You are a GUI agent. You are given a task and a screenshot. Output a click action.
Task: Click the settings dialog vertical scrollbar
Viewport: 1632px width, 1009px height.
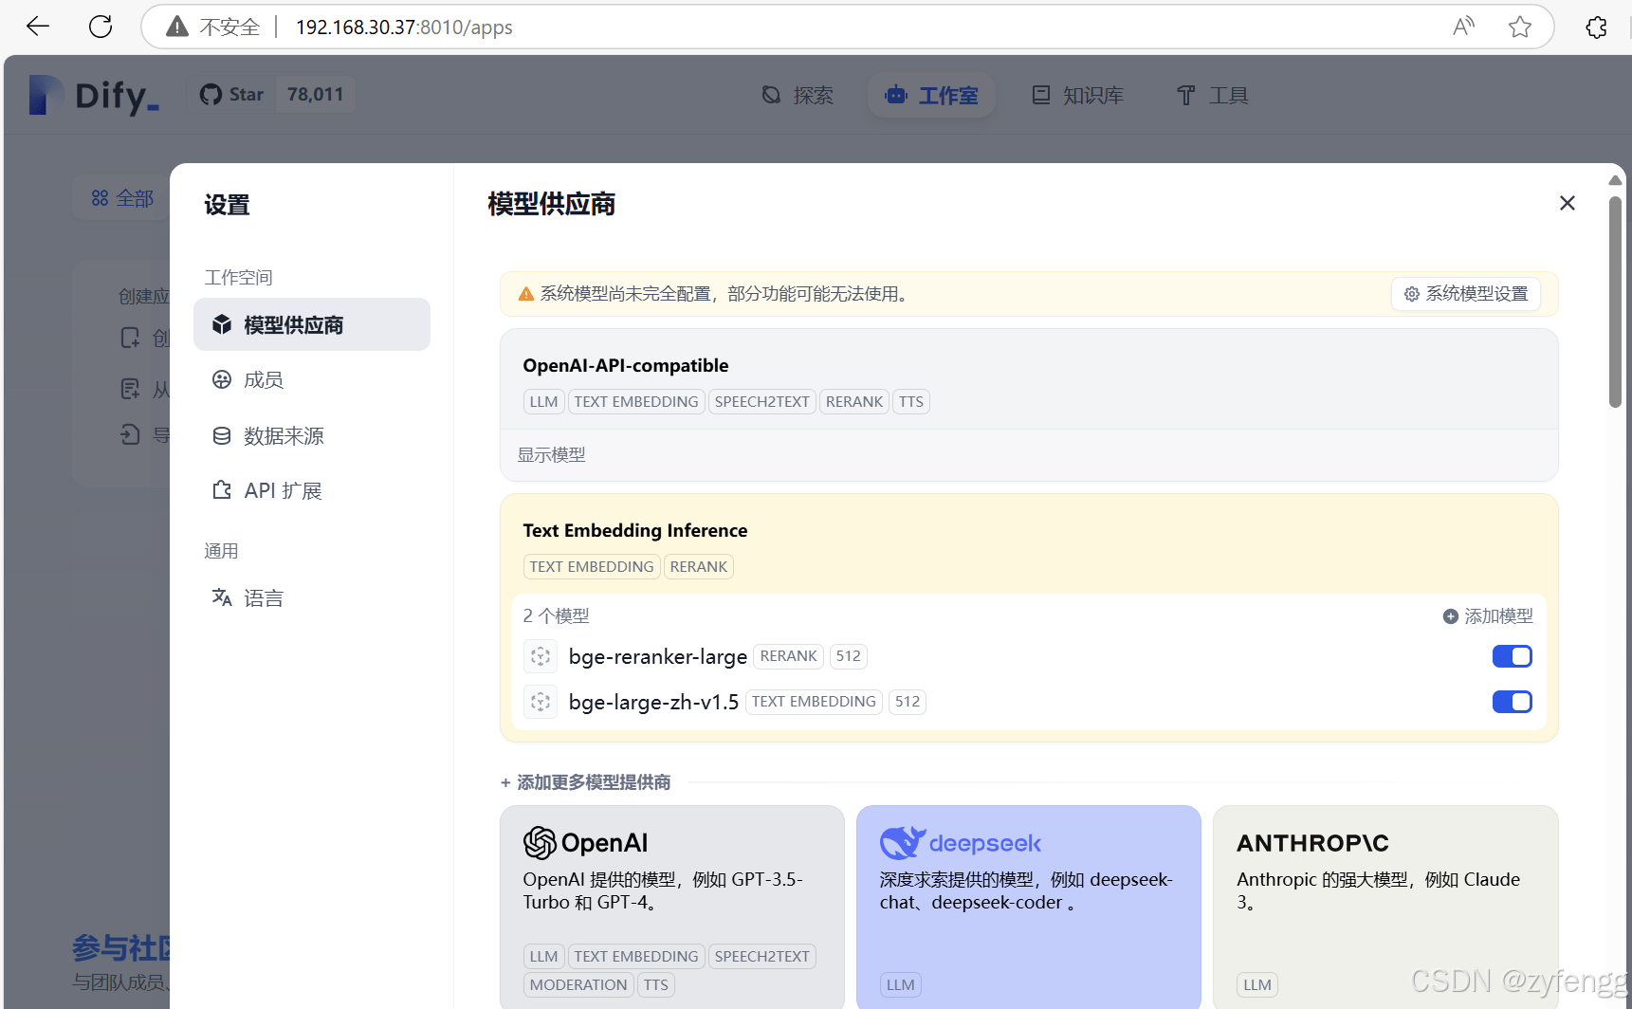[x=1615, y=302]
